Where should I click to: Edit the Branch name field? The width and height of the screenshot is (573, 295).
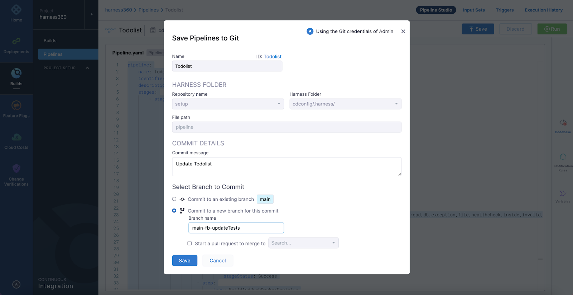(236, 228)
